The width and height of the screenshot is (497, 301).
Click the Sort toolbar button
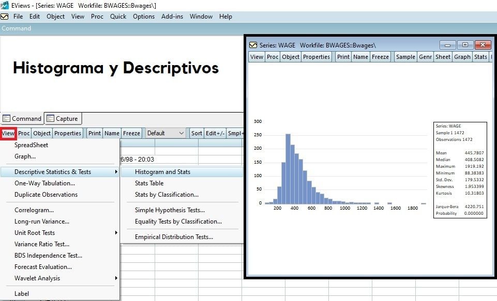click(x=197, y=133)
